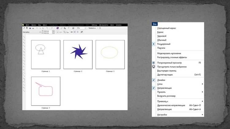Expand the Сетка submenu arrow
This screenshot has height=129, width=230.
click(x=202, y=84)
